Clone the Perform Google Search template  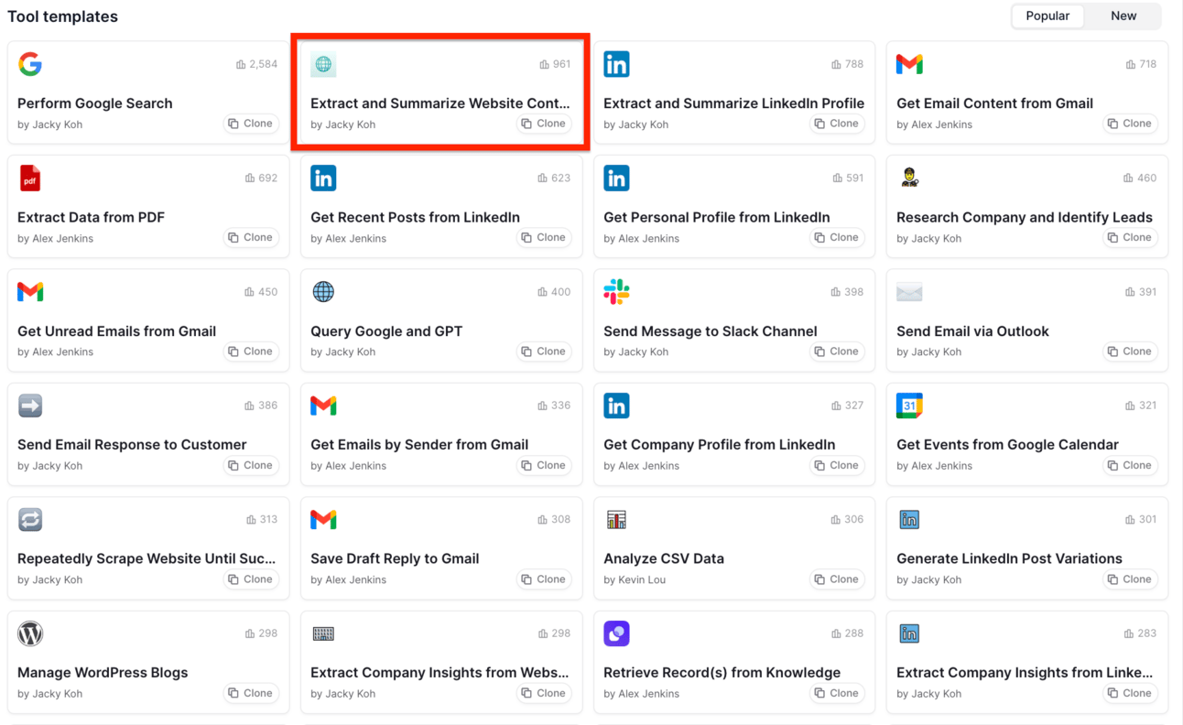(251, 124)
